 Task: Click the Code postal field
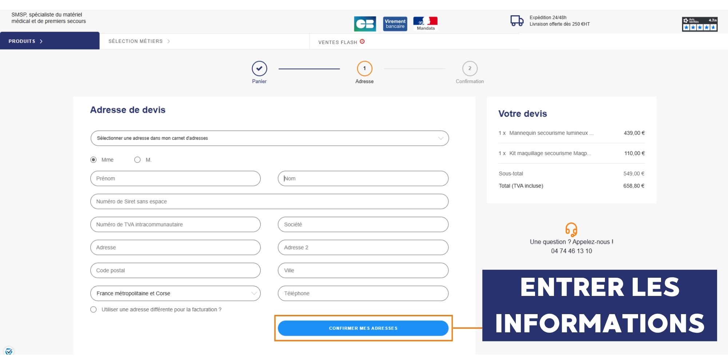coord(175,270)
